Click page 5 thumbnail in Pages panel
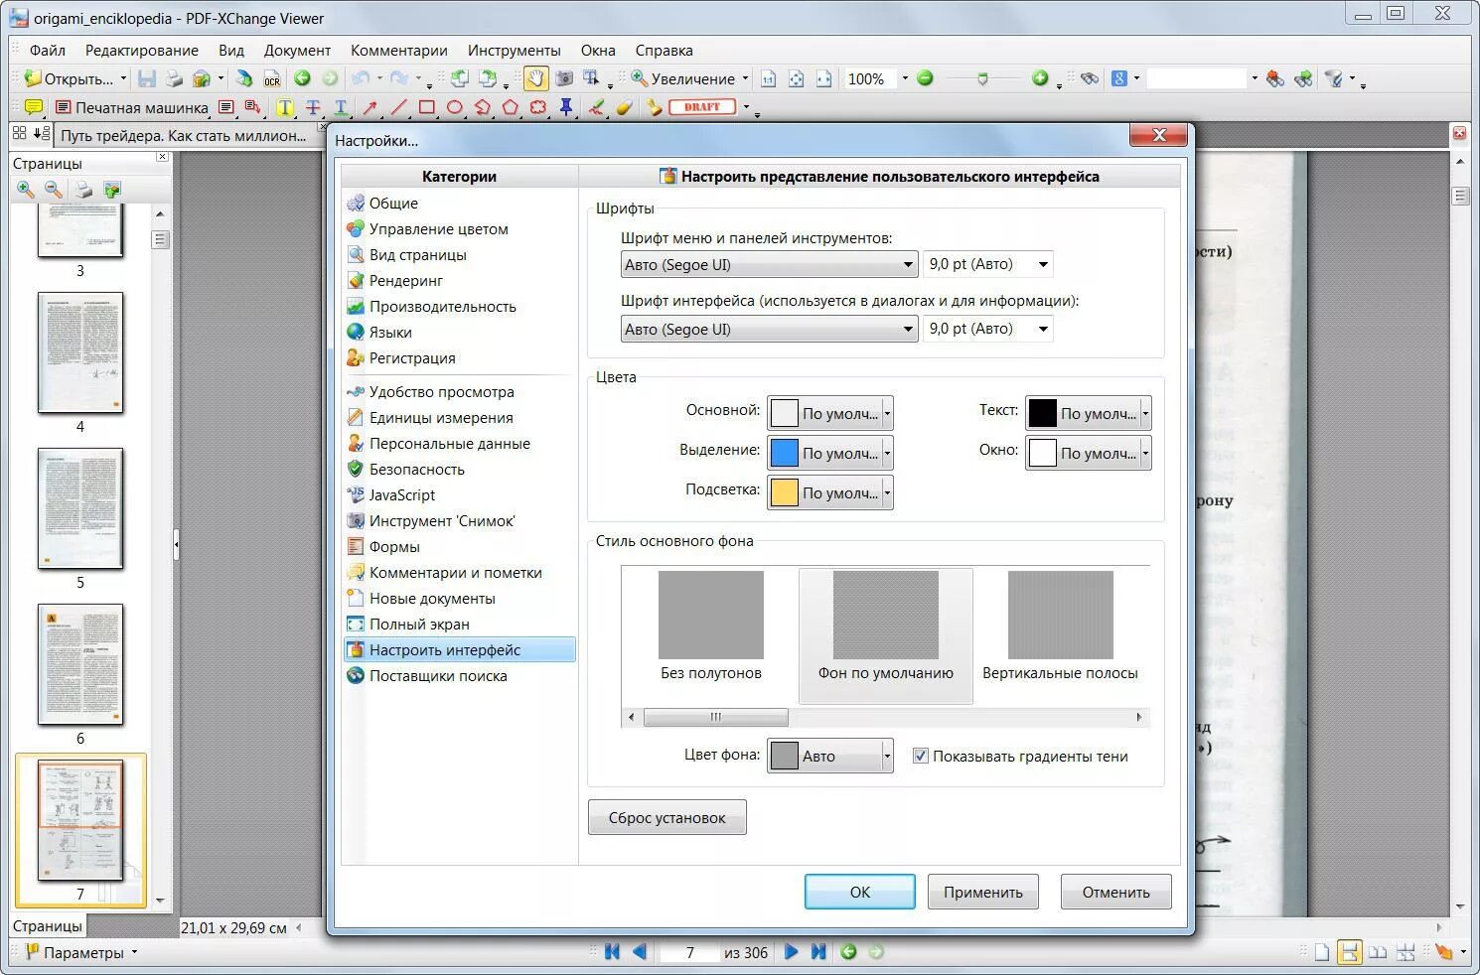Screen dimensions: 1480x975 (x=80, y=508)
